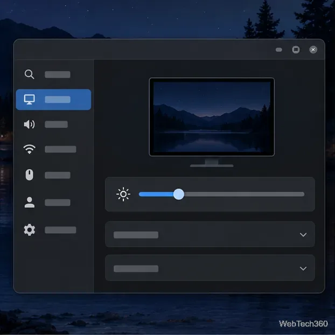The image size is (335, 335).
Task: Maximize the settings window
Action: click(x=296, y=50)
